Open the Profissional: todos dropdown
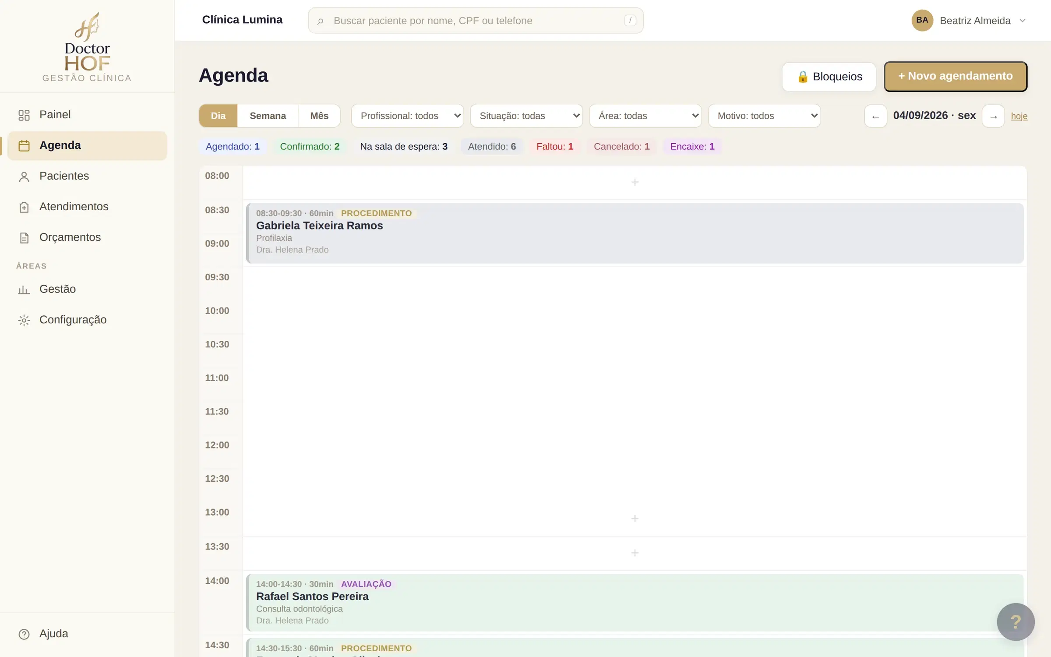The image size is (1051, 657). point(407,116)
